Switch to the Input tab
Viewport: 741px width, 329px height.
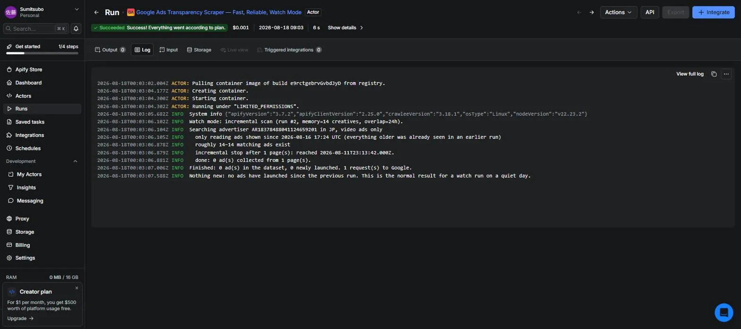coord(169,50)
